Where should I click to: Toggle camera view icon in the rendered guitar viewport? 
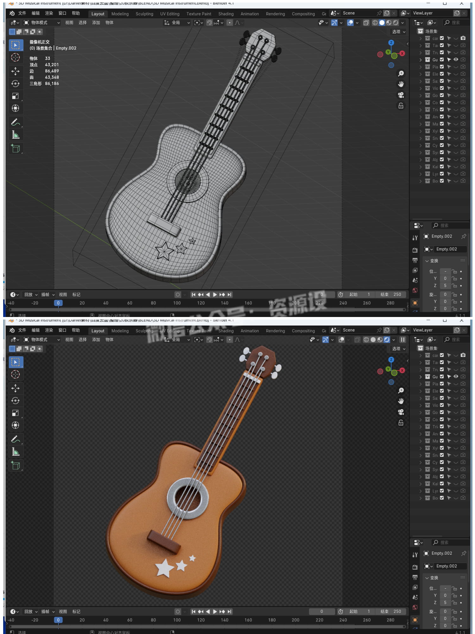tap(401, 412)
